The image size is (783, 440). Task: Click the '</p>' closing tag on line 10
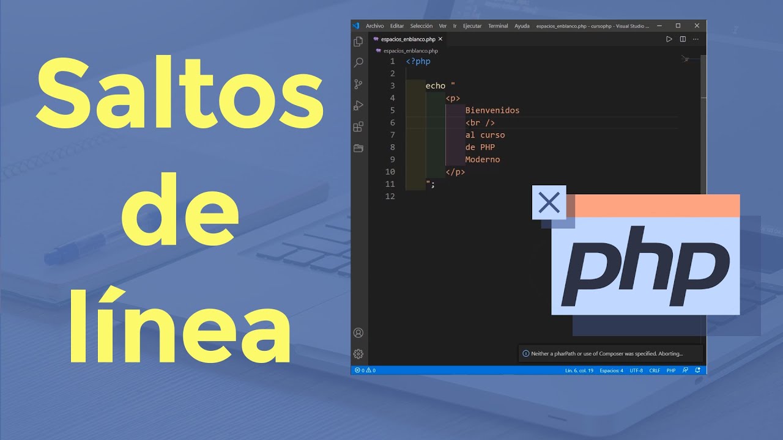point(455,172)
